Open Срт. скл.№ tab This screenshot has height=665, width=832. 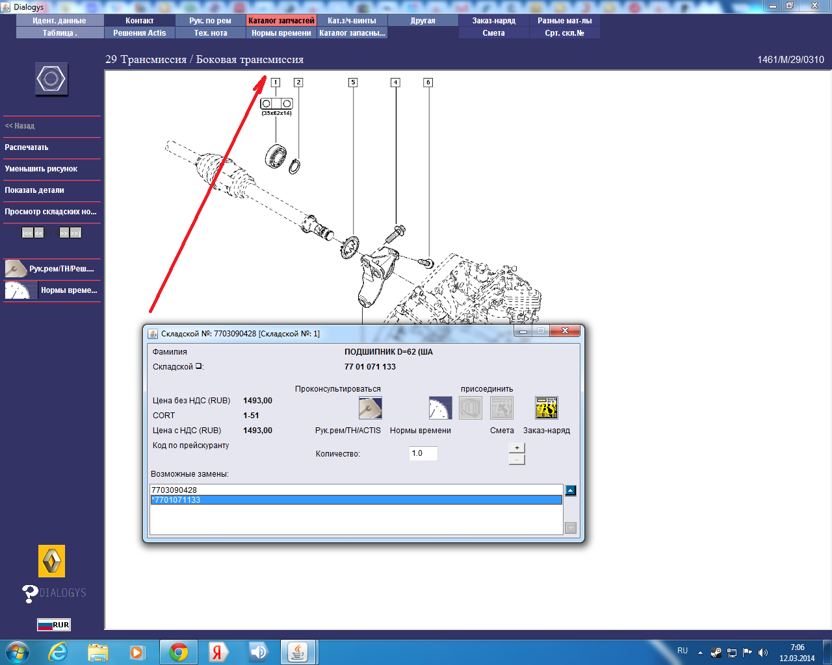click(x=565, y=33)
